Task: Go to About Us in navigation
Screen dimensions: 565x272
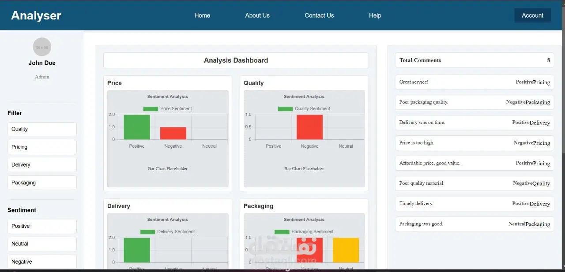Action: [x=257, y=15]
